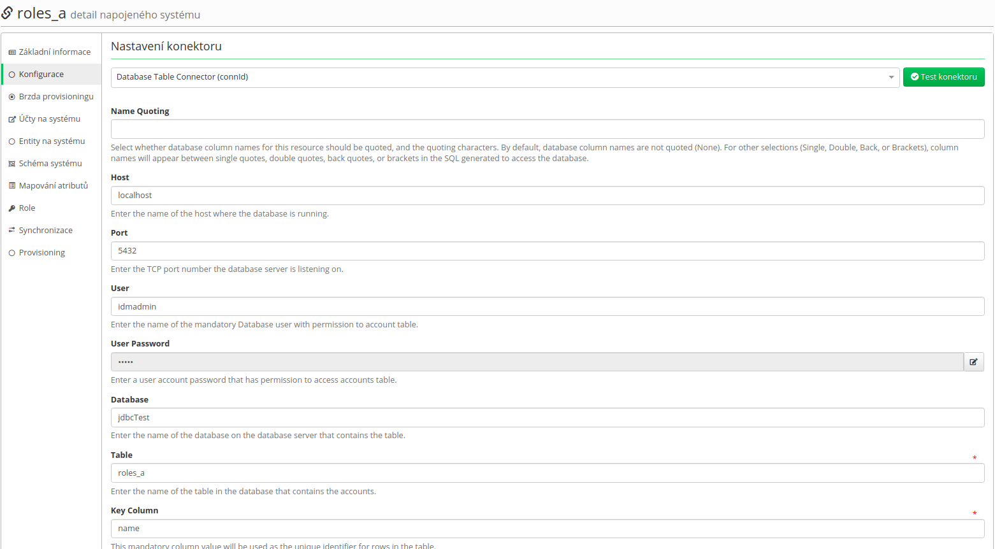
Task: Expand the connector type dropdown arrow
Action: [891, 77]
